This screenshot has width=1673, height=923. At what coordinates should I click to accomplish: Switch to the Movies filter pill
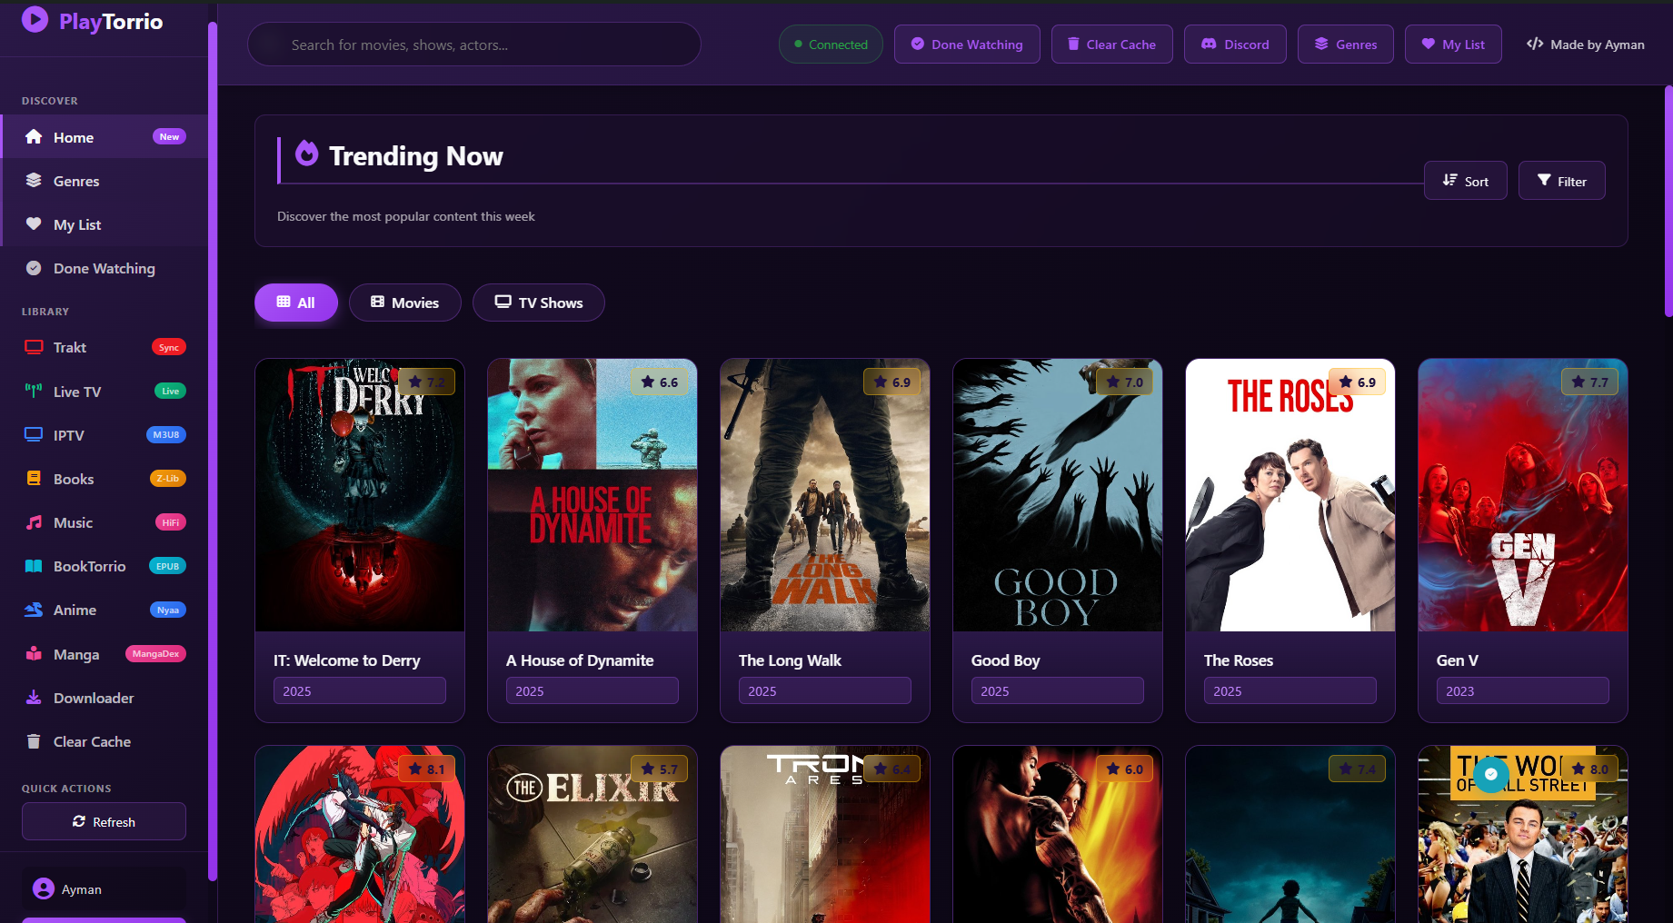coord(404,303)
